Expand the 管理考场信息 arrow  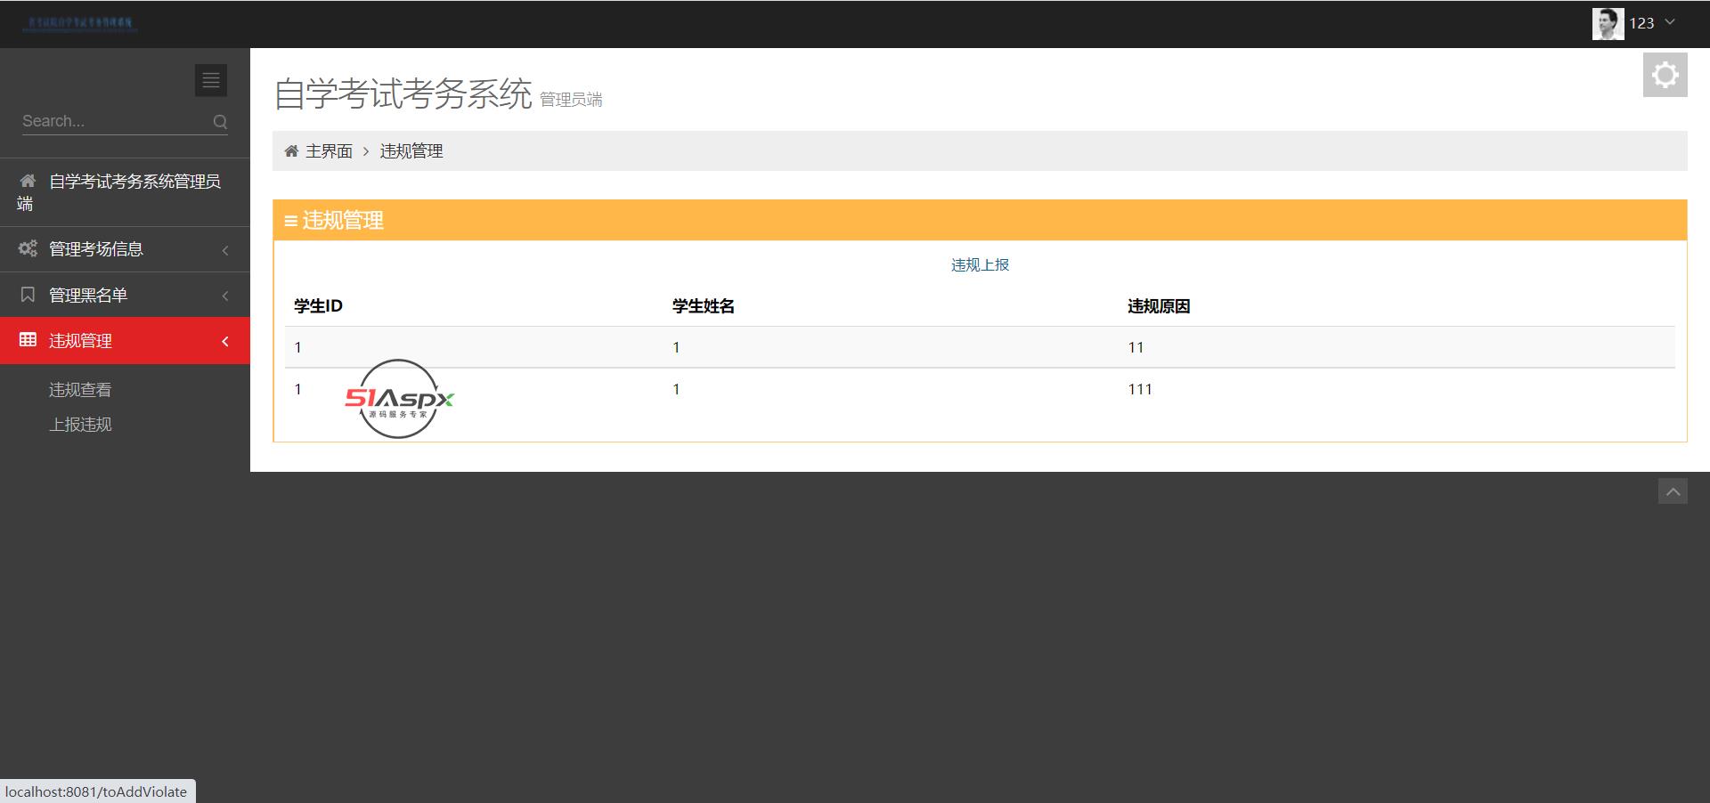coord(225,250)
